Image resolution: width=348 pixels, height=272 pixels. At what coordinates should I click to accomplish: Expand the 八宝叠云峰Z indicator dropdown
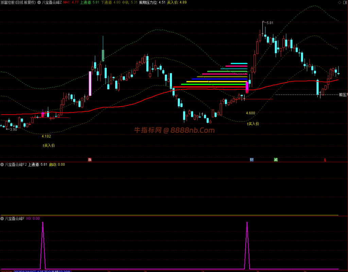pos(39,2)
